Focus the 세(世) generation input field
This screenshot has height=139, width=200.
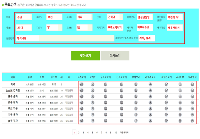click(x=24, y=28)
